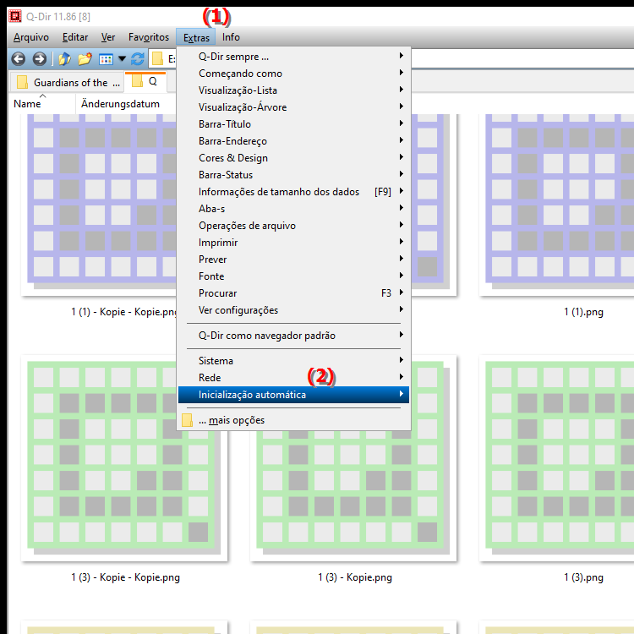This screenshot has width=634, height=634.
Task: Open the Arquivo menu
Action: click(x=31, y=37)
